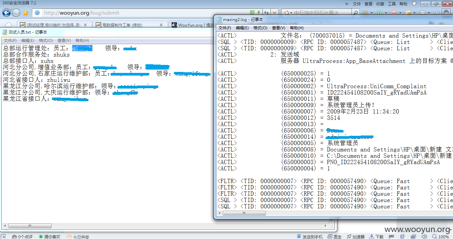
Task: Close the 局数据制作工单 (修改) tab
Action: [x=161, y=25]
